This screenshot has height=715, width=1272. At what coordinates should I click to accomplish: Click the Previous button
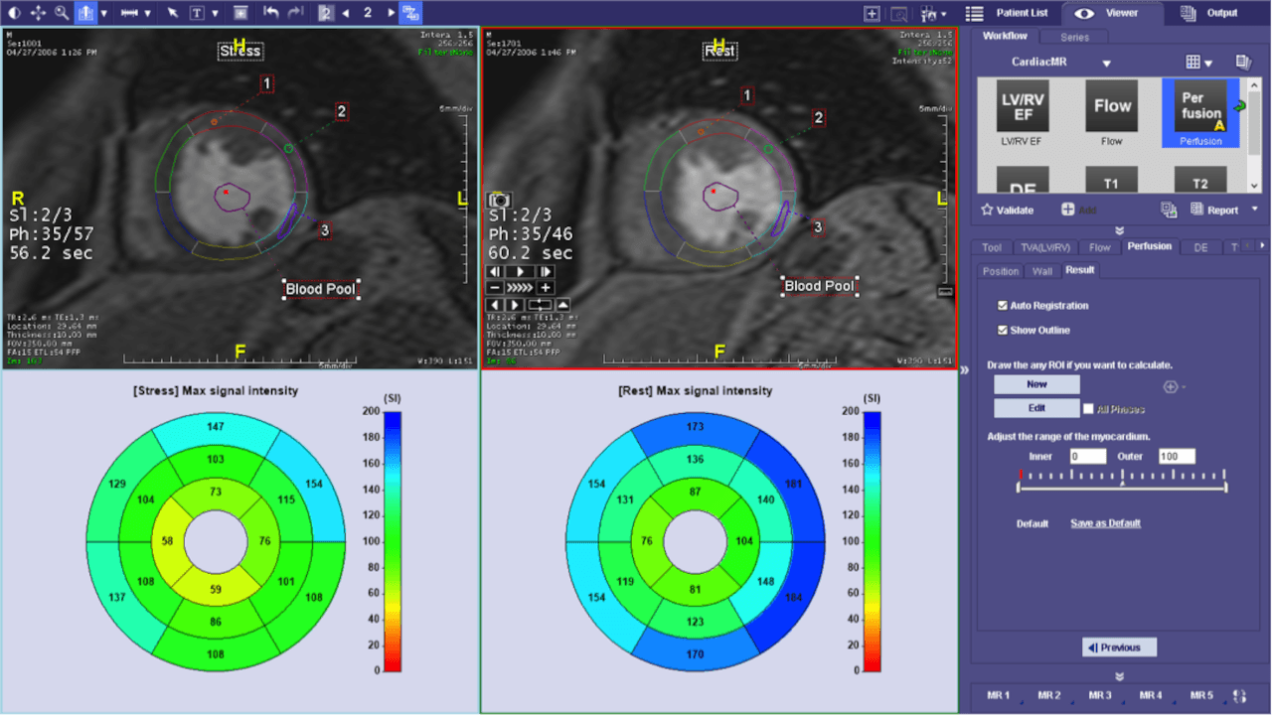coord(1119,647)
